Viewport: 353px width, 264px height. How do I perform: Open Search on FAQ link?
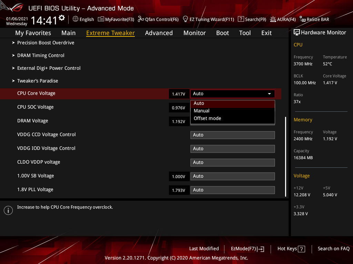click(334, 249)
